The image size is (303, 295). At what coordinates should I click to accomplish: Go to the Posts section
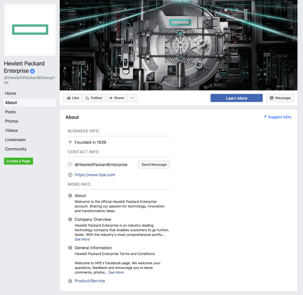tap(10, 112)
